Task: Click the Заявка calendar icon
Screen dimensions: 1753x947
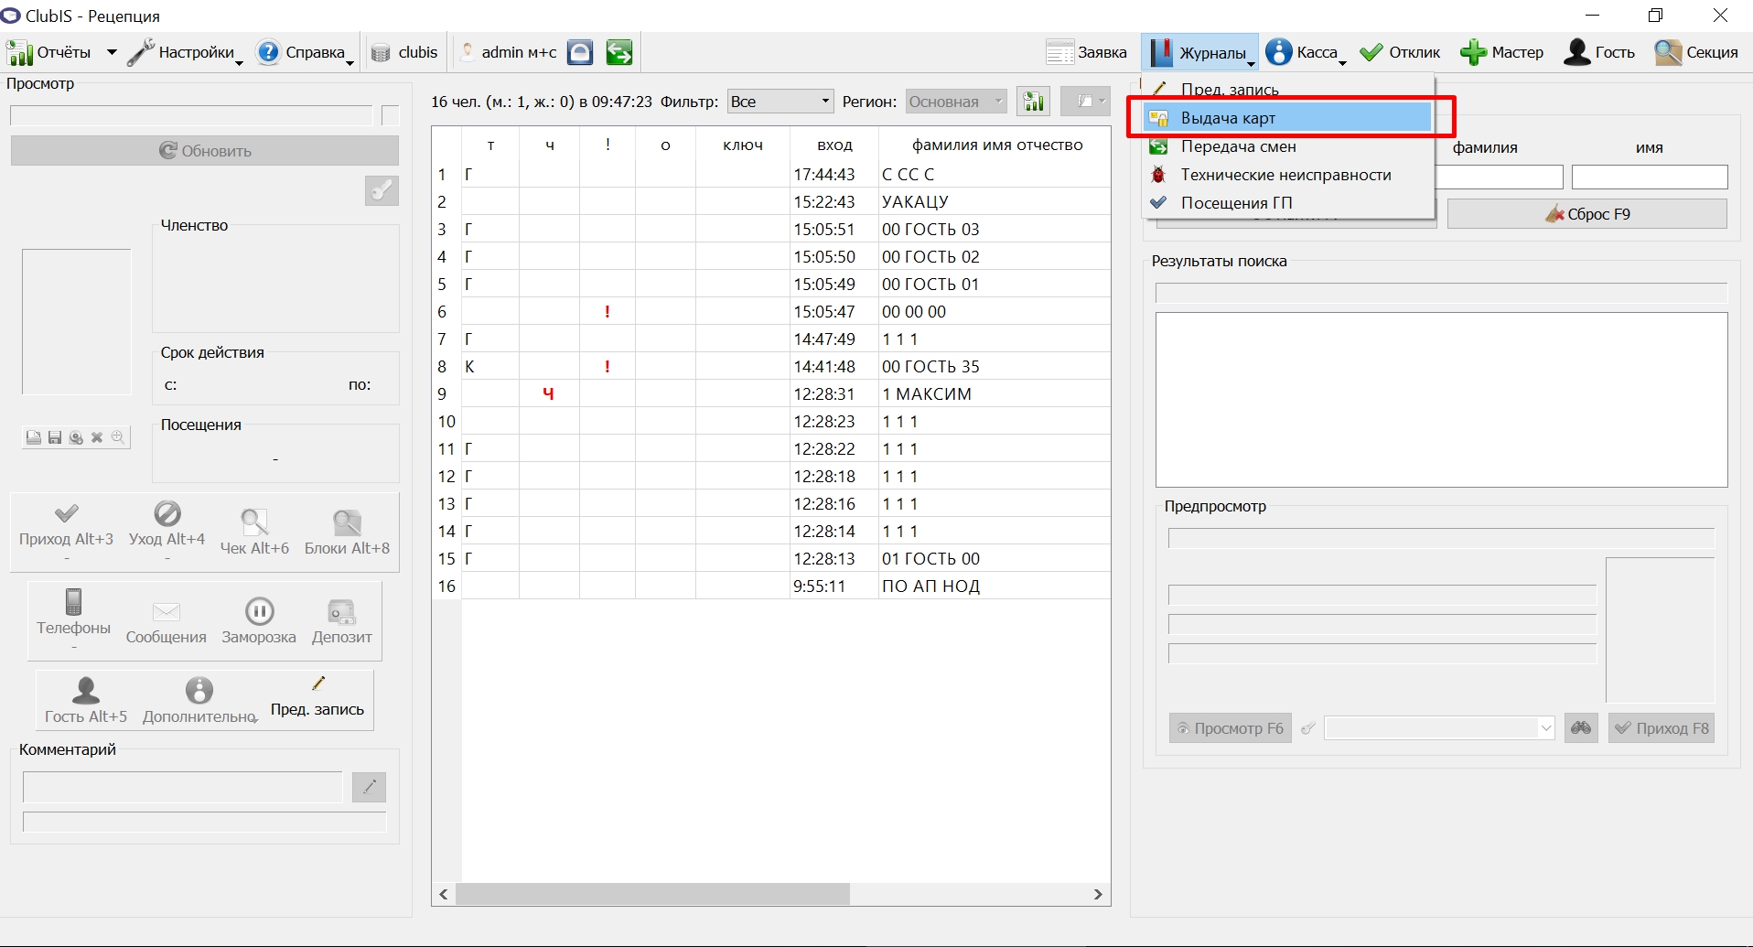Action: [1059, 53]
